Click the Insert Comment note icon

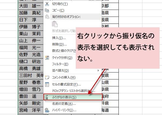click(47, 77)
